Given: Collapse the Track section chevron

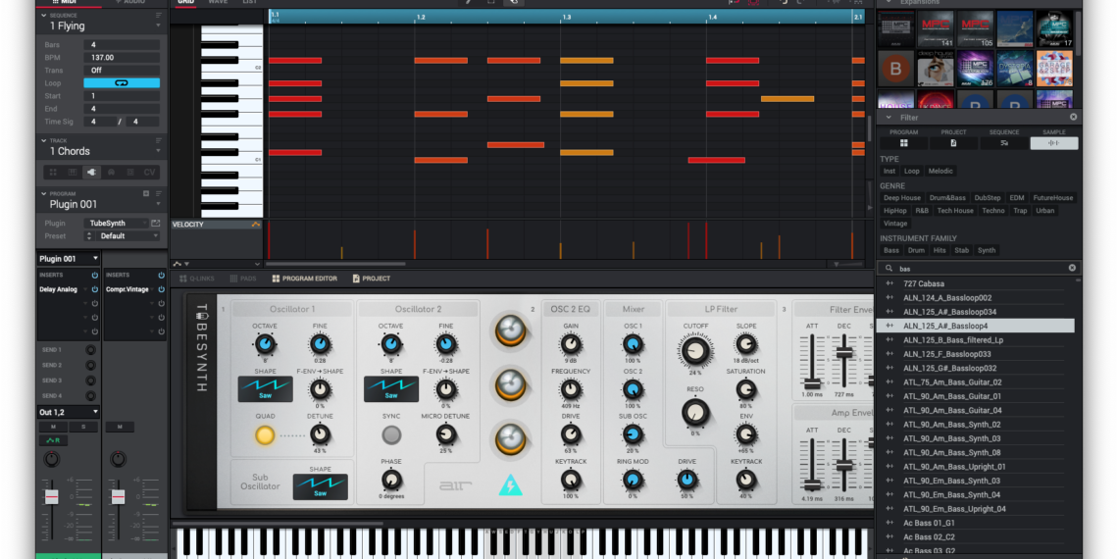Looking at the screenshot, I should tap(44, 140).
